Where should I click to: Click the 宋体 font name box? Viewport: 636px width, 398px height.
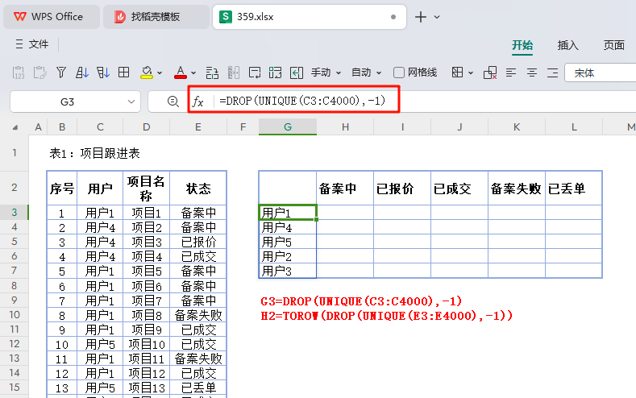(x=601, y=73)
